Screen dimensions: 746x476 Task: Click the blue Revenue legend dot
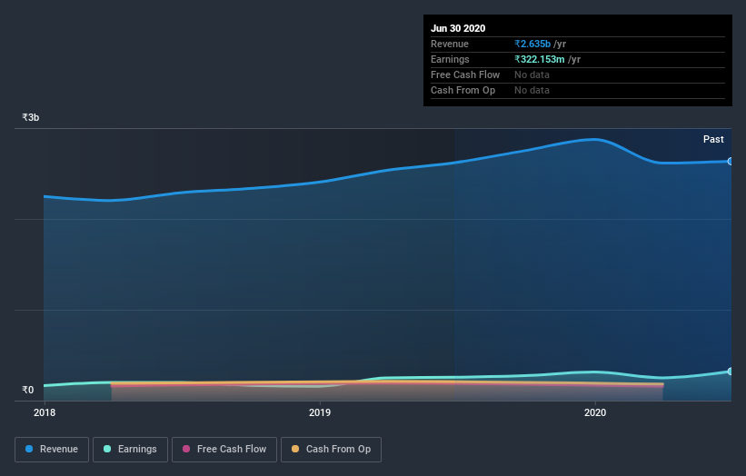[29, 449]
